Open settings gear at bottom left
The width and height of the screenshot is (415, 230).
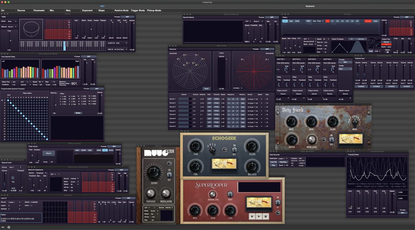click(9, 227)
